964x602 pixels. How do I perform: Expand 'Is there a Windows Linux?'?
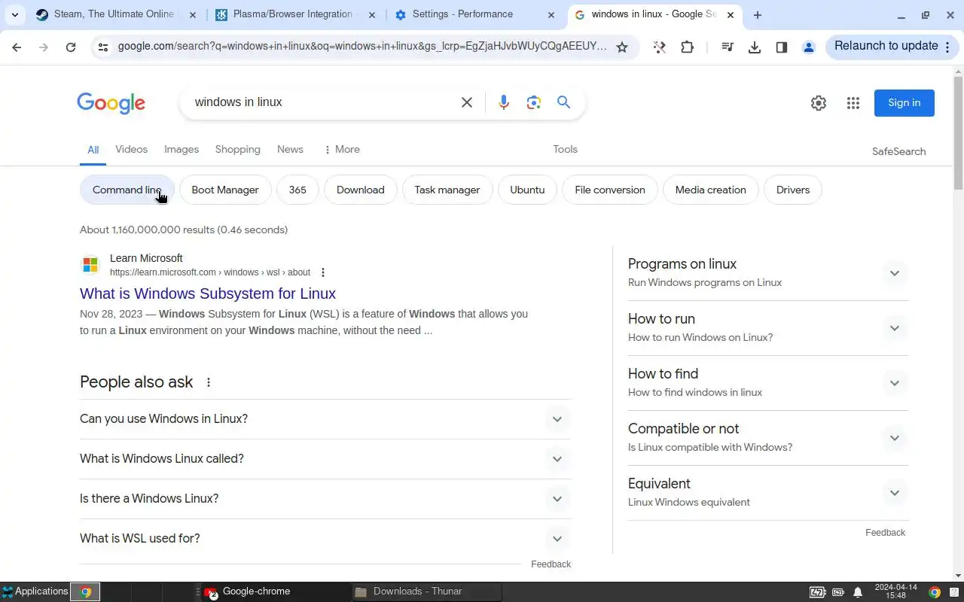tap(325, 499)
